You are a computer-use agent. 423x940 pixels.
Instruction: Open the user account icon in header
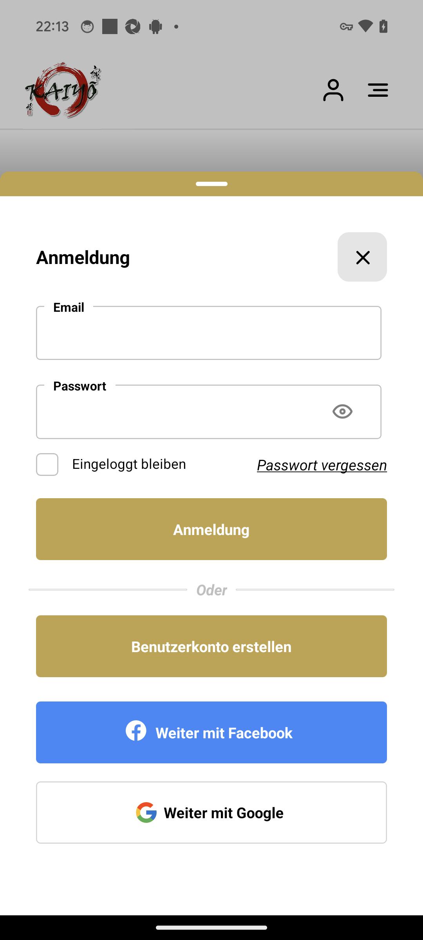point(333,90)
